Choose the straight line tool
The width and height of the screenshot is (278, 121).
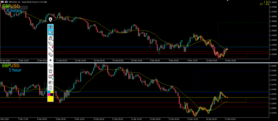click(x=50, y=49)
